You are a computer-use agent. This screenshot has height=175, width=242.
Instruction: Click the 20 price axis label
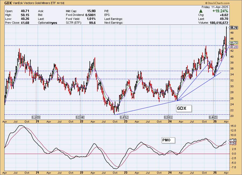pos(232,116)
